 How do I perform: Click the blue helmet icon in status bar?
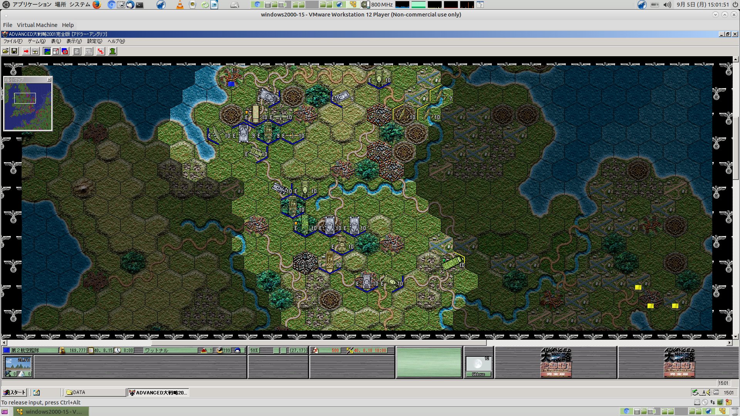click(x=237, y=351)
